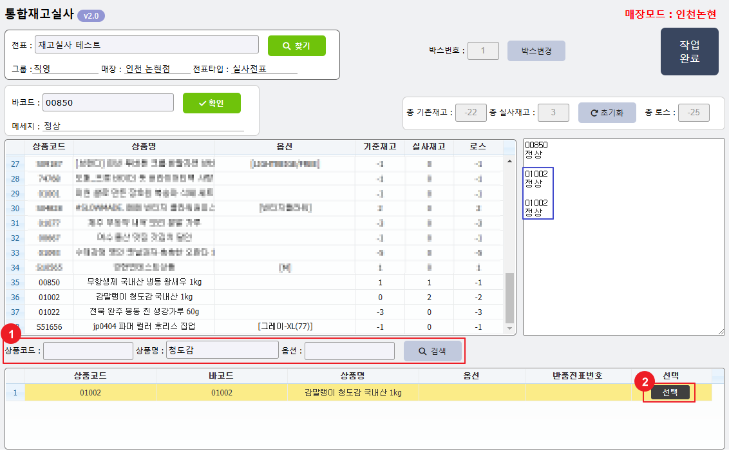This screenshot has height=465, width=729.
Task: Click the 검색 button in the product filter
Action: [x=432, y=351]
